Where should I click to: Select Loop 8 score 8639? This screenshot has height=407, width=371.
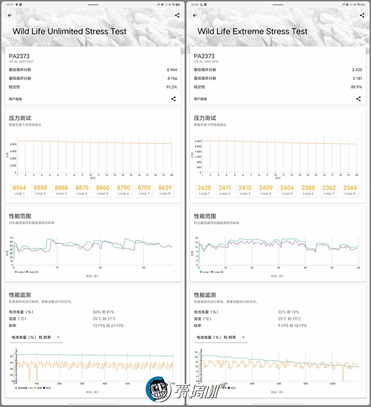(x=165, y=190)
